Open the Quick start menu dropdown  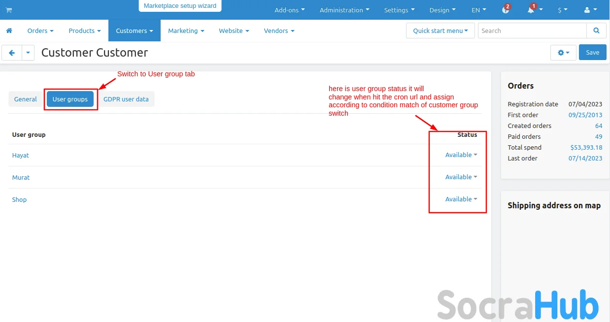[x=440, y=31]
